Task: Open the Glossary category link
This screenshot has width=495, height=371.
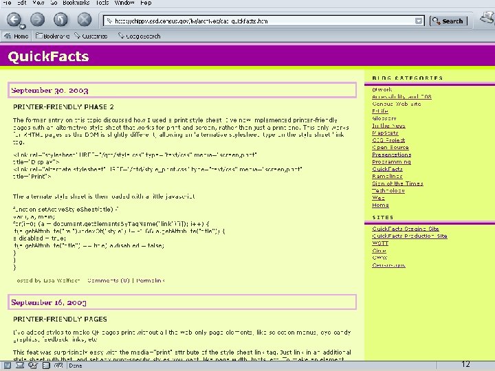Action: (384, 119)
